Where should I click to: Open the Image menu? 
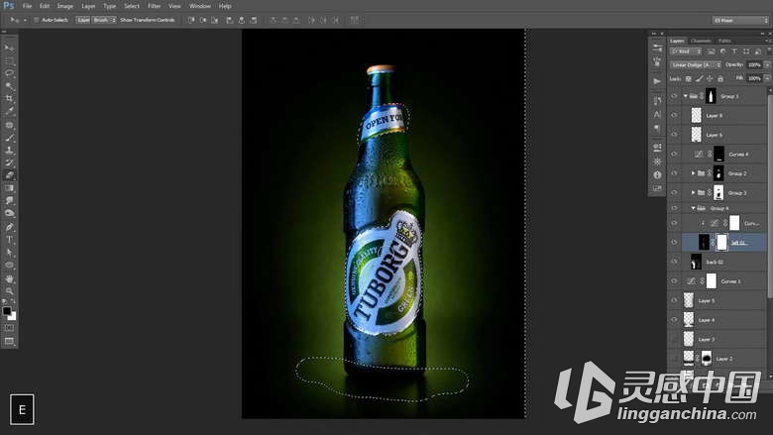pyautogui.click(x=65, y=6)
